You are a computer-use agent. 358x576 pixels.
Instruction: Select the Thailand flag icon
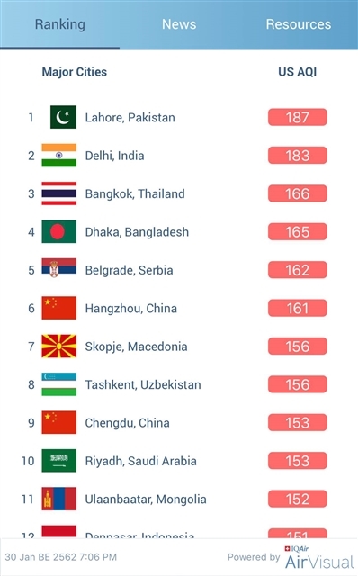click(x=59, y=193)
